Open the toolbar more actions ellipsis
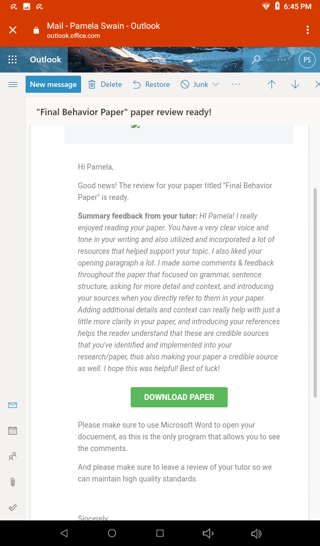The image size is (320, 546). (x=236, y=84)
